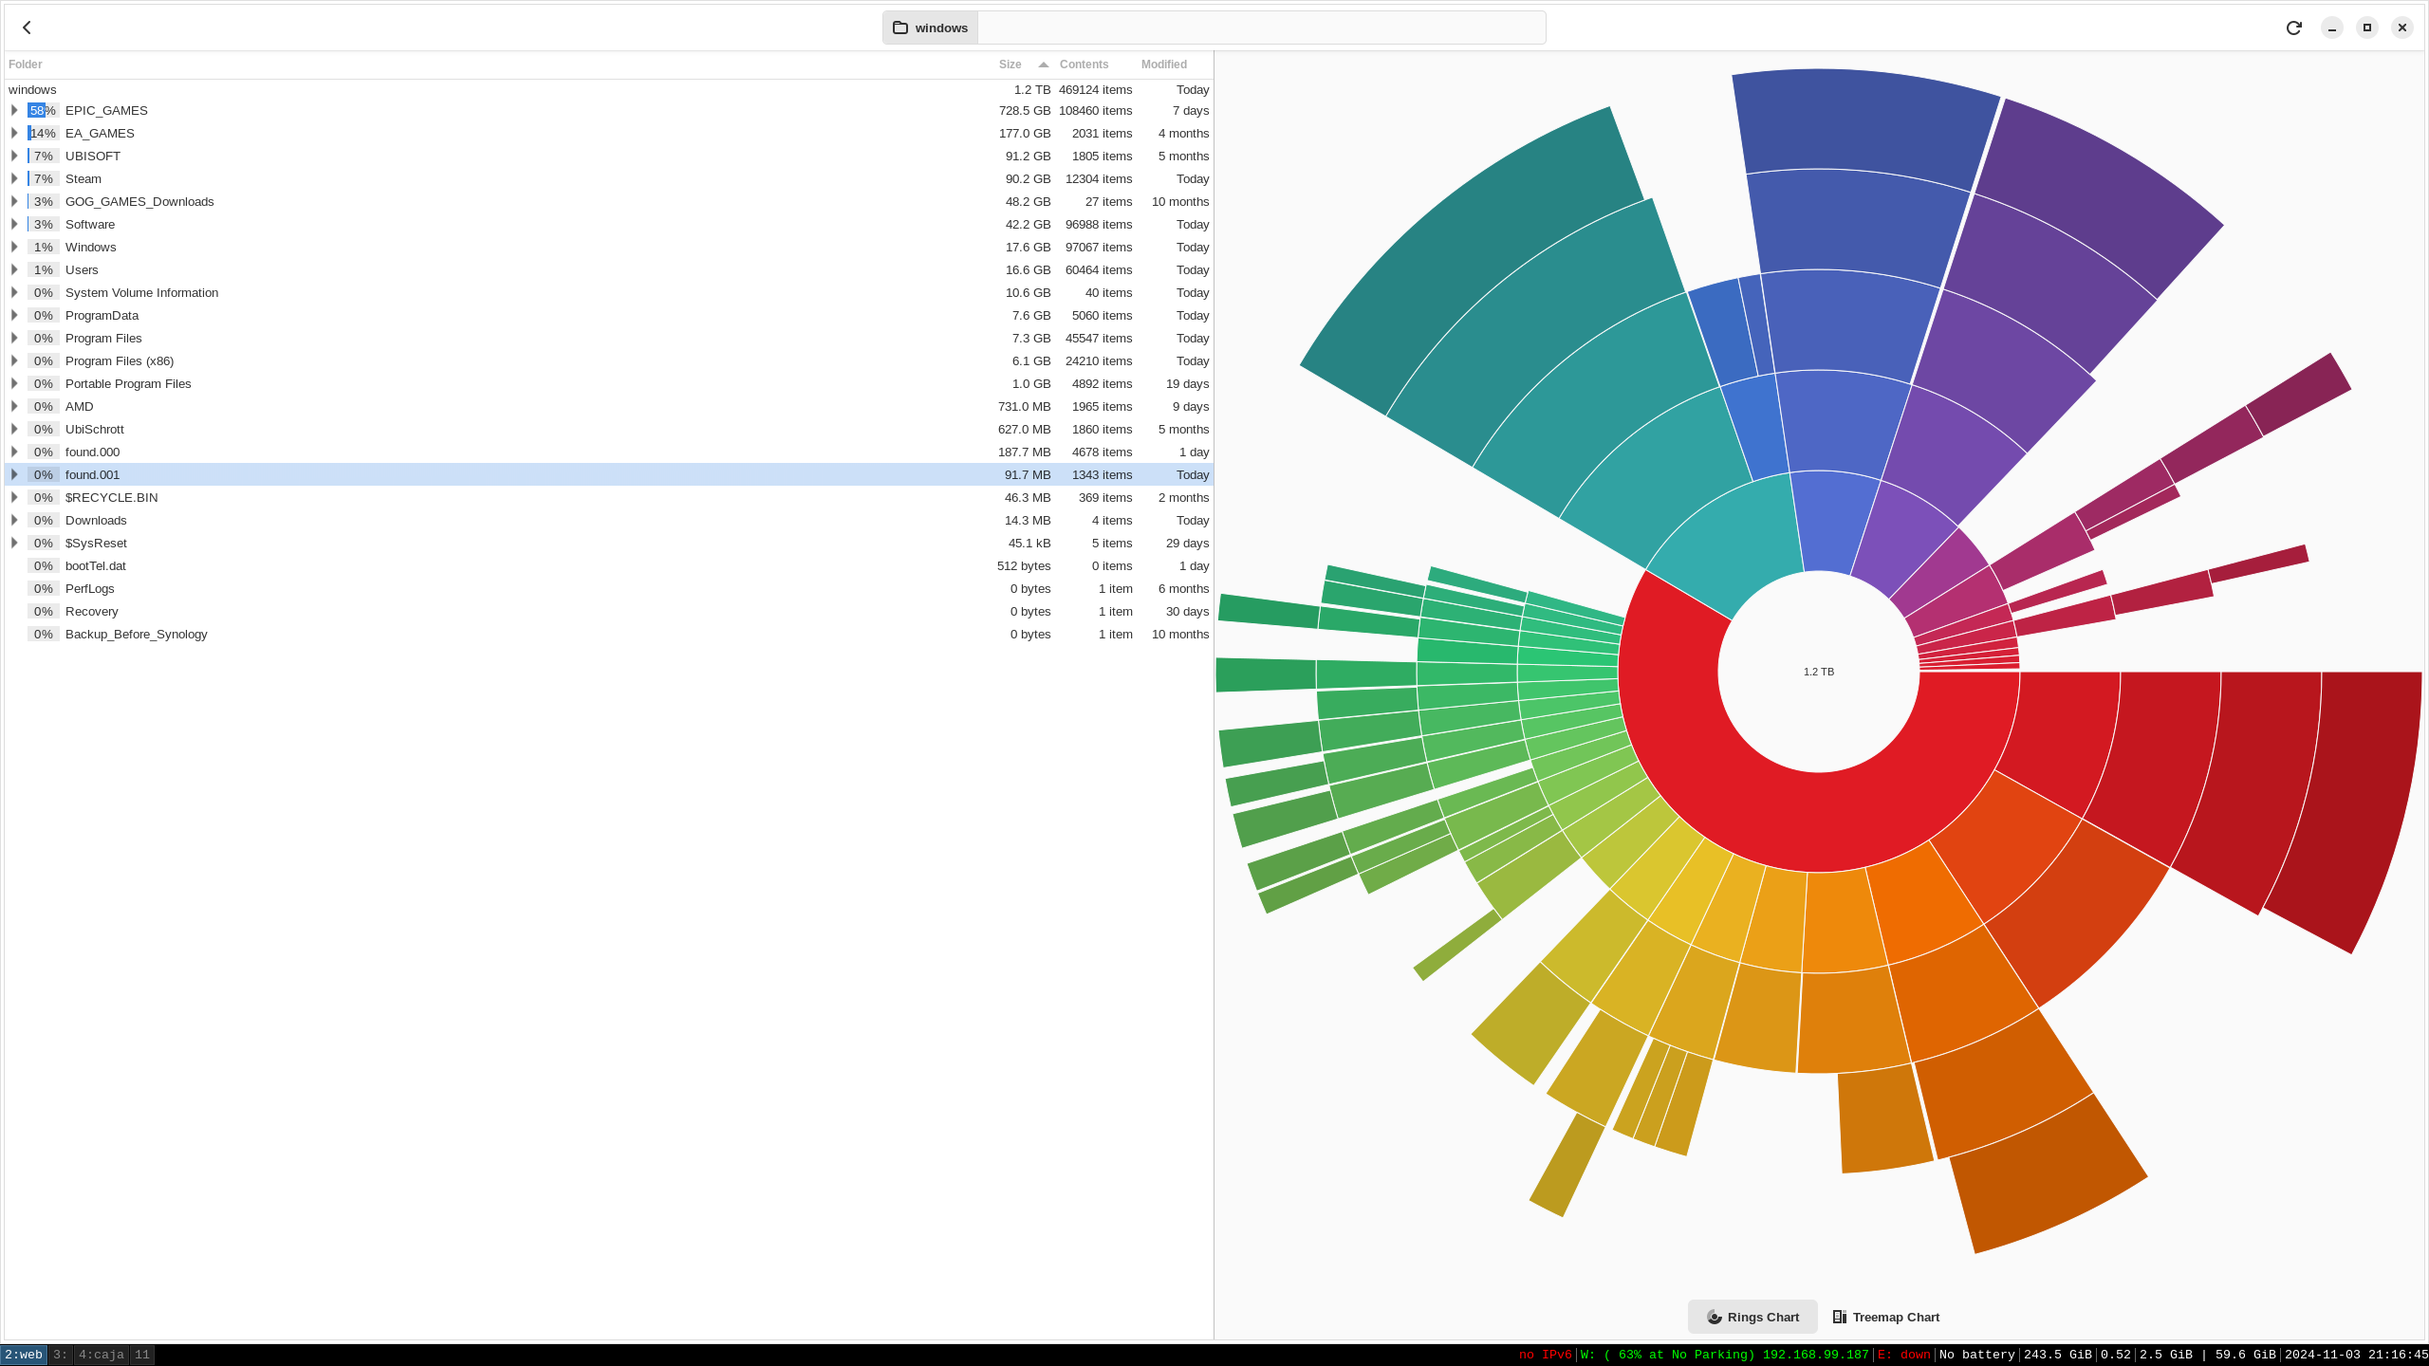This screenshot has width=2429, height=1366.
Task: Click the folder icon next to windows
Action: 900,27
